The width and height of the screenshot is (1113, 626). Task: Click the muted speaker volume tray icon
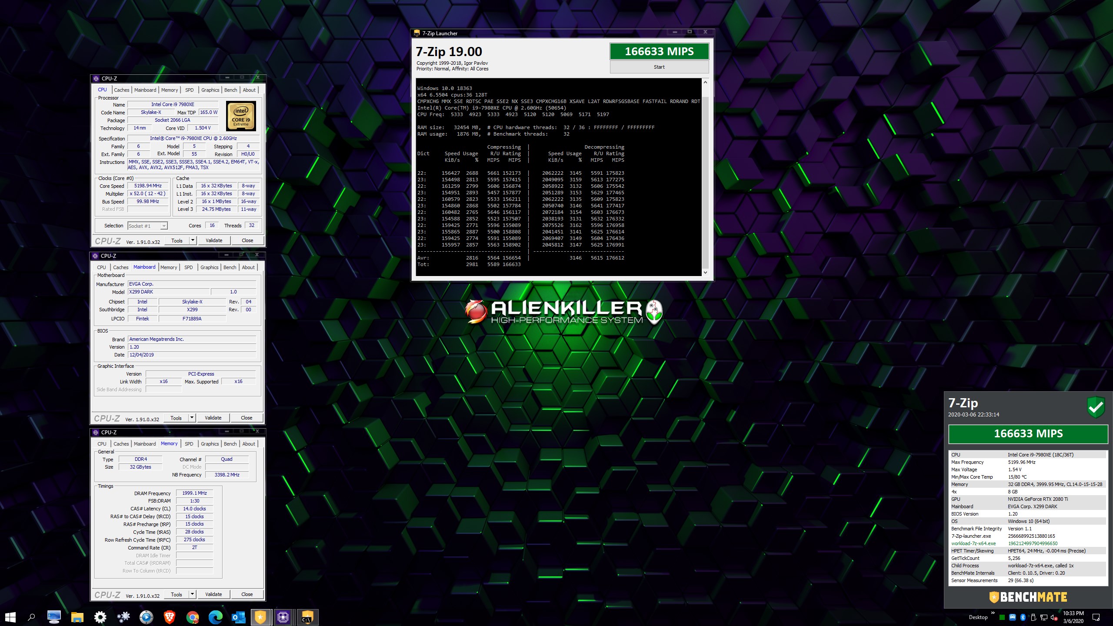(1054, 617)
